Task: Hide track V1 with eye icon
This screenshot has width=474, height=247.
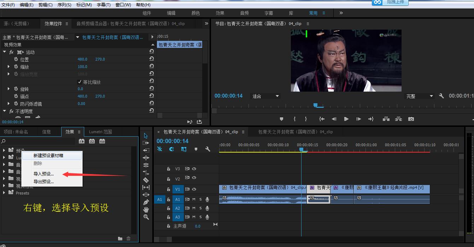Action: coord(194,189)
